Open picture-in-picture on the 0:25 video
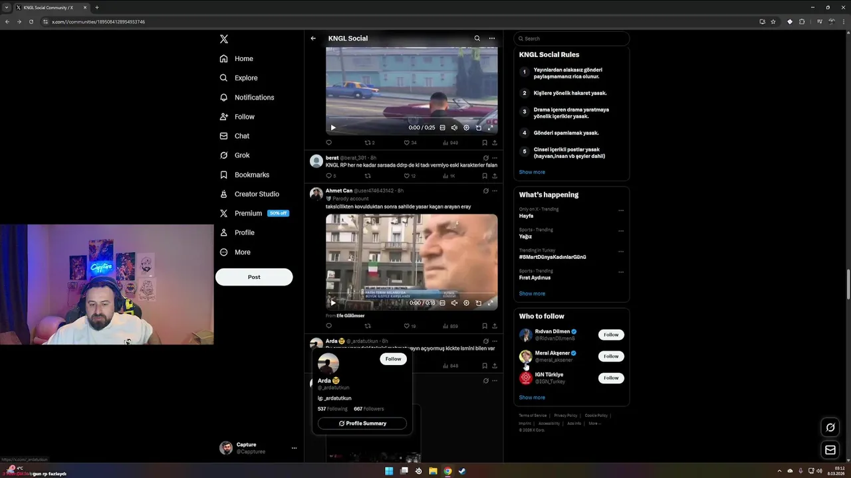The image size is (851, 478). click(478, 127)
